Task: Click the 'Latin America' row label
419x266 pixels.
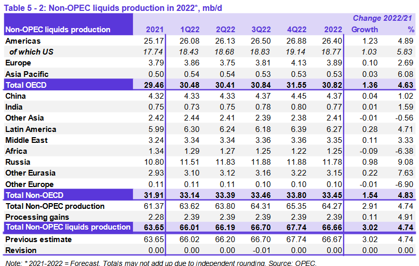Action: 31,129
